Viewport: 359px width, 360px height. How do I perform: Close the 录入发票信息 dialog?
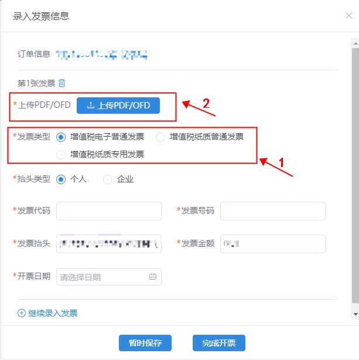(349, 16)
